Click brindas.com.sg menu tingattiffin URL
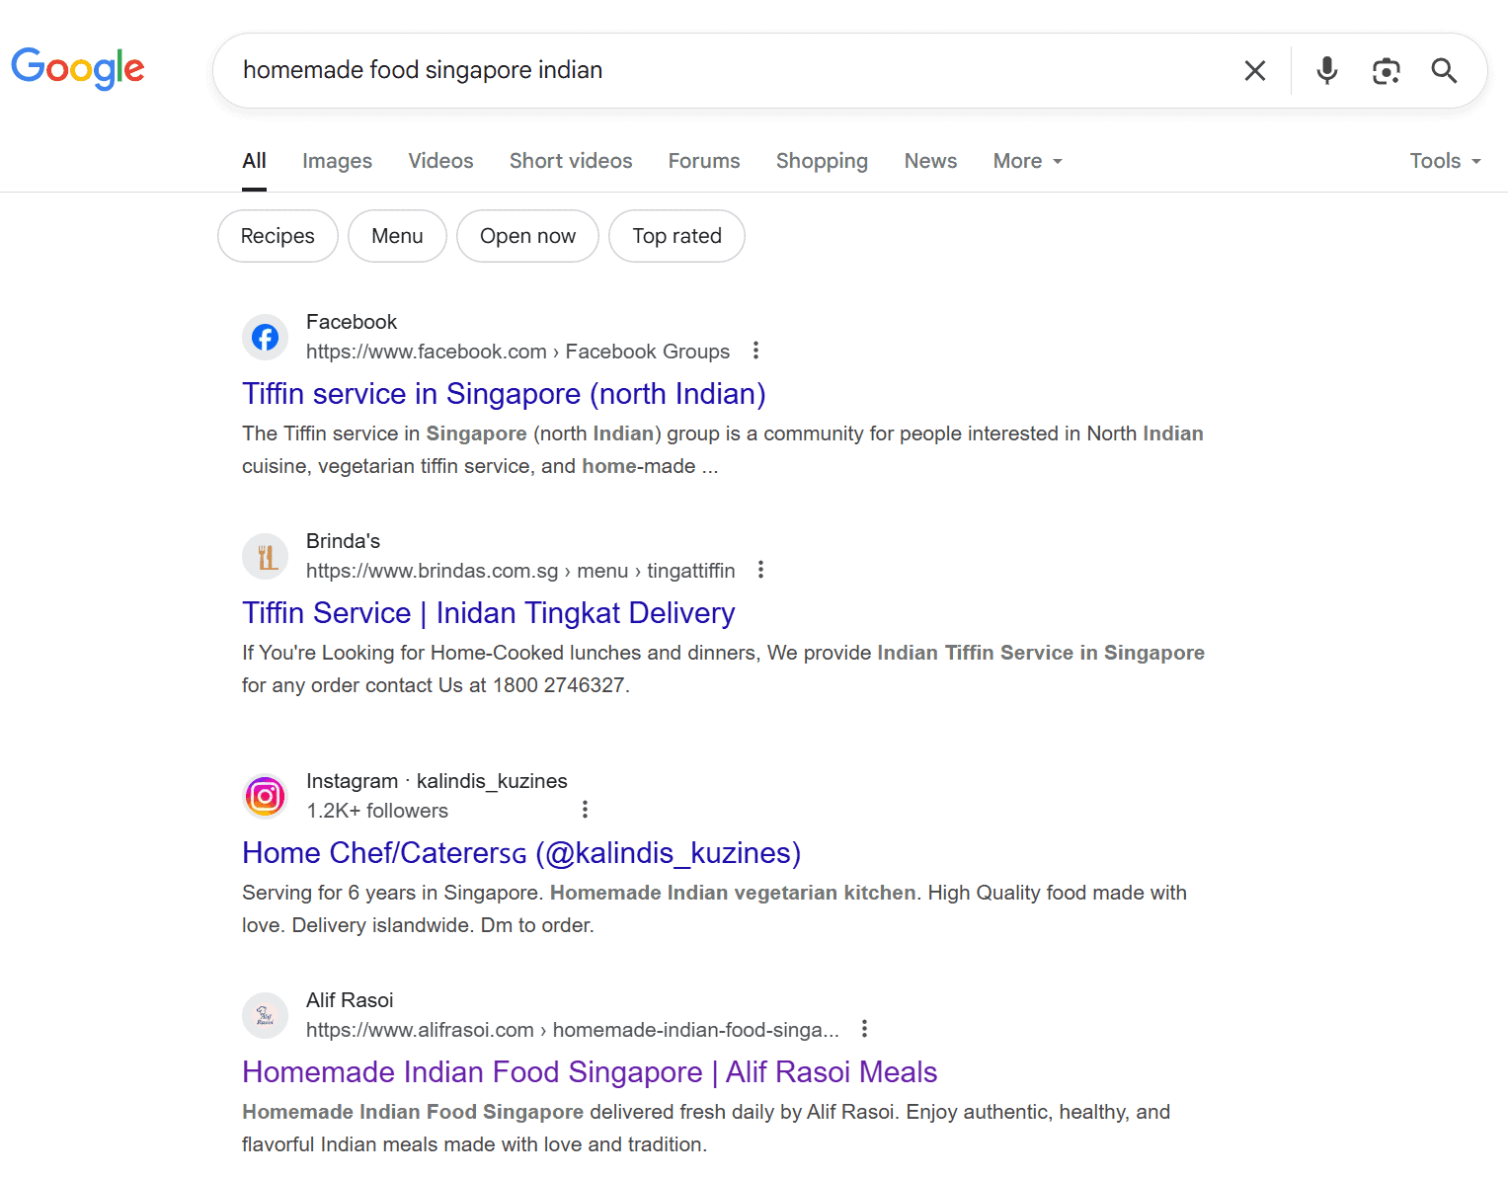 [x=520, y=571]
